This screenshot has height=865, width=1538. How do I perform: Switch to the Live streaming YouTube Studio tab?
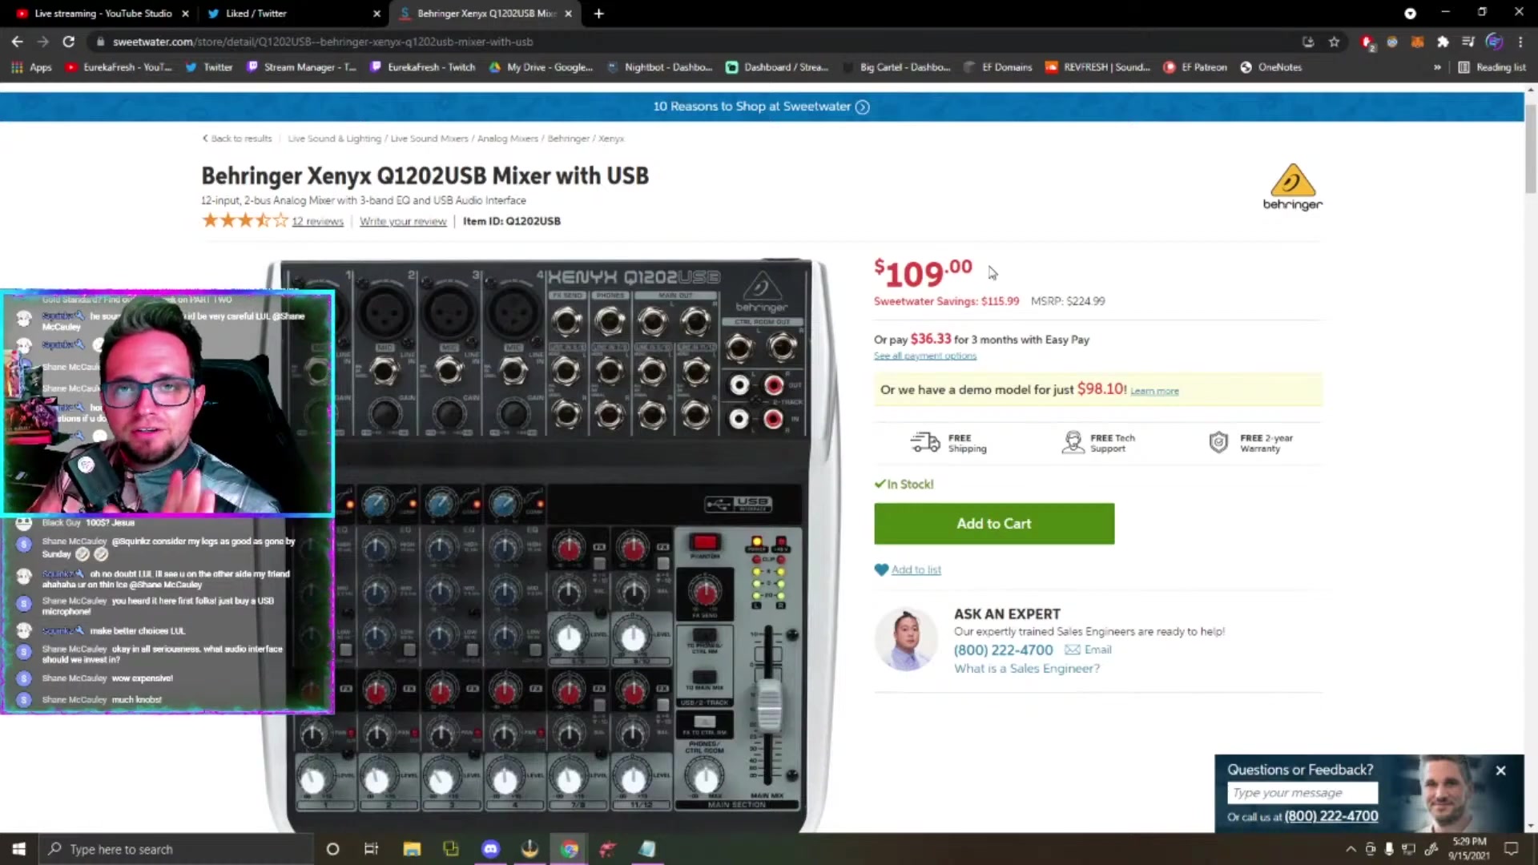103,14
